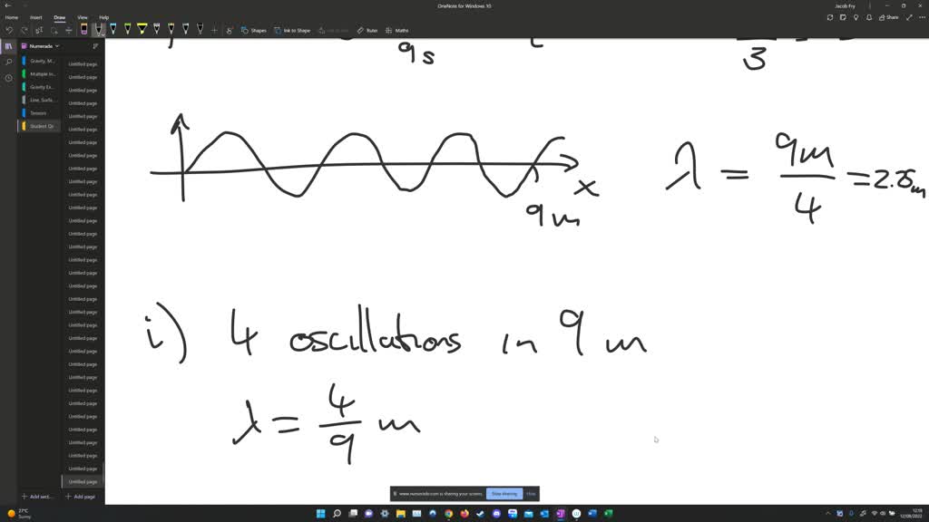This screenshot has height=522, width=929.
Task: Open Search in left sidebar
Action: click(8, 62)
